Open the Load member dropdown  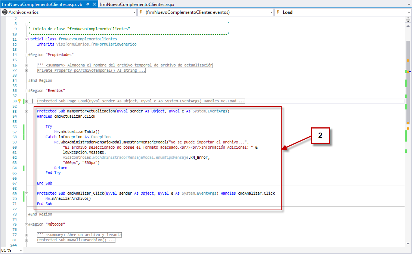tap(409, 12)
